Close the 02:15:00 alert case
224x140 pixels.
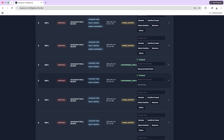(141, 107)
